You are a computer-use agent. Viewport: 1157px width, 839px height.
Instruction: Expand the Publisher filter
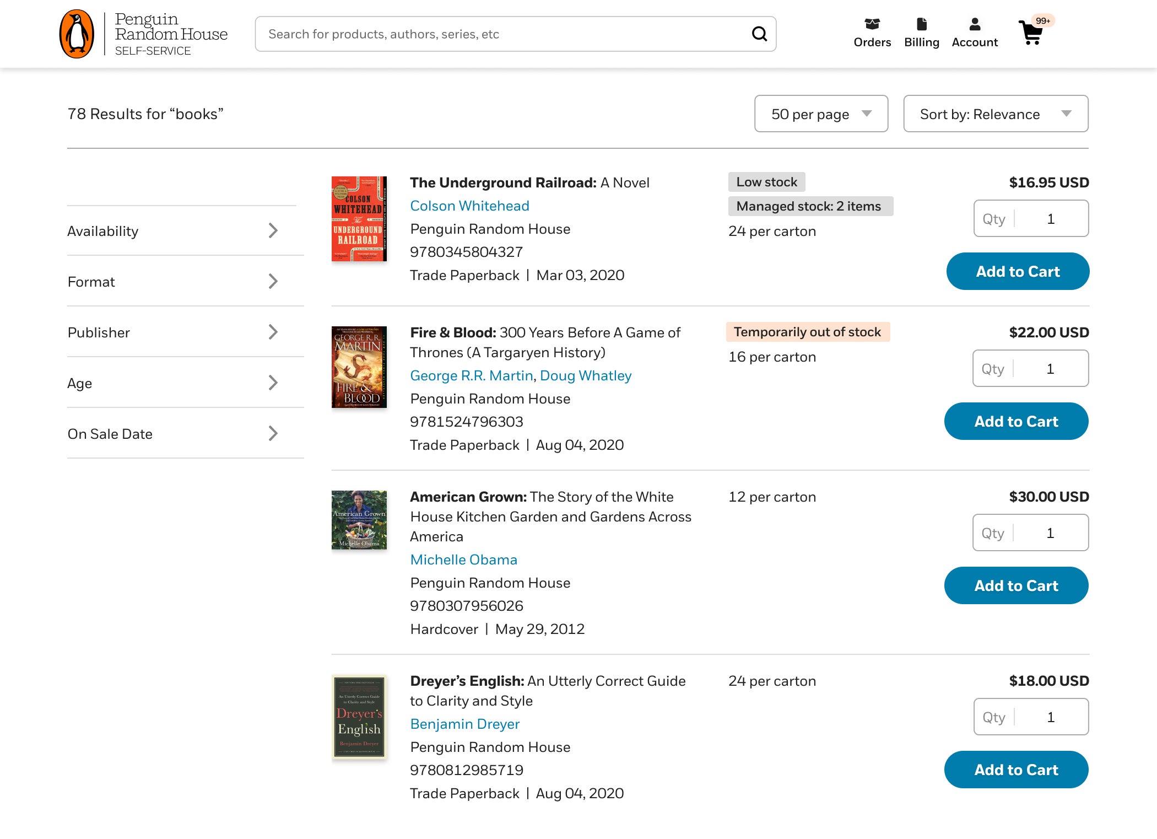click(185, 332)
